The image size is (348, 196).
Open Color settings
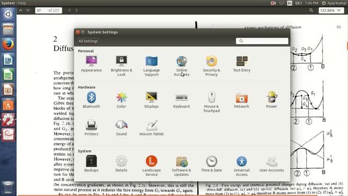coord(121,100)
